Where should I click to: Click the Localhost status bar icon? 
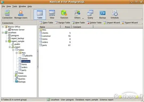[x=49, y=100]
